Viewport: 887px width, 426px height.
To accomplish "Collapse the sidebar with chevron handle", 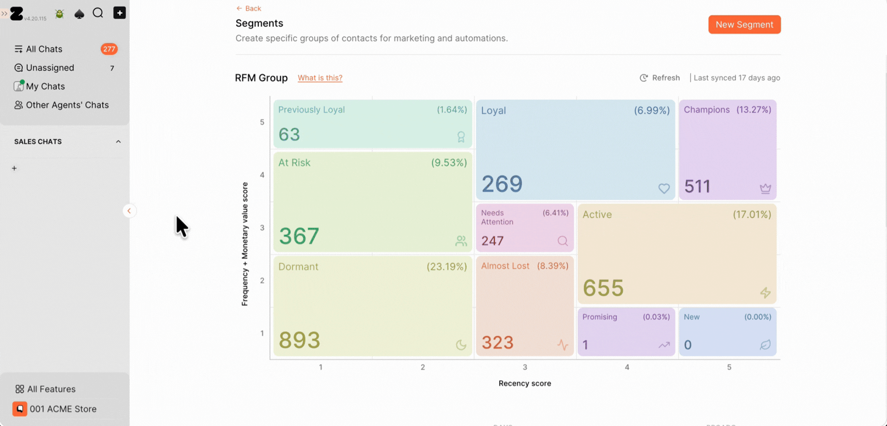I will pos(129,211).
